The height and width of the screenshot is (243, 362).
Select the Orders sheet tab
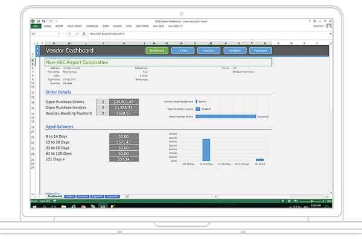click(x=70, y=197)
